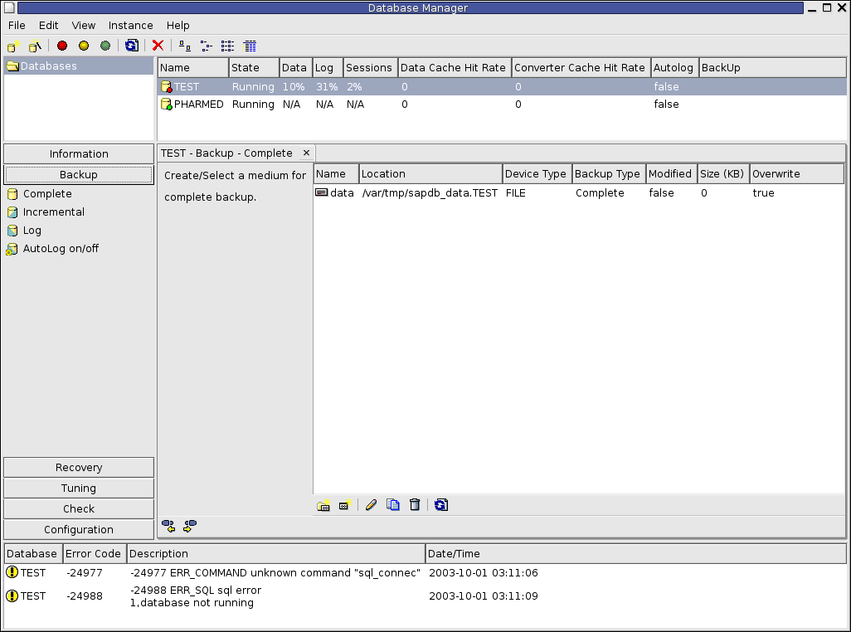
Task: Select Incremental backup option
Action: [53, 212]
